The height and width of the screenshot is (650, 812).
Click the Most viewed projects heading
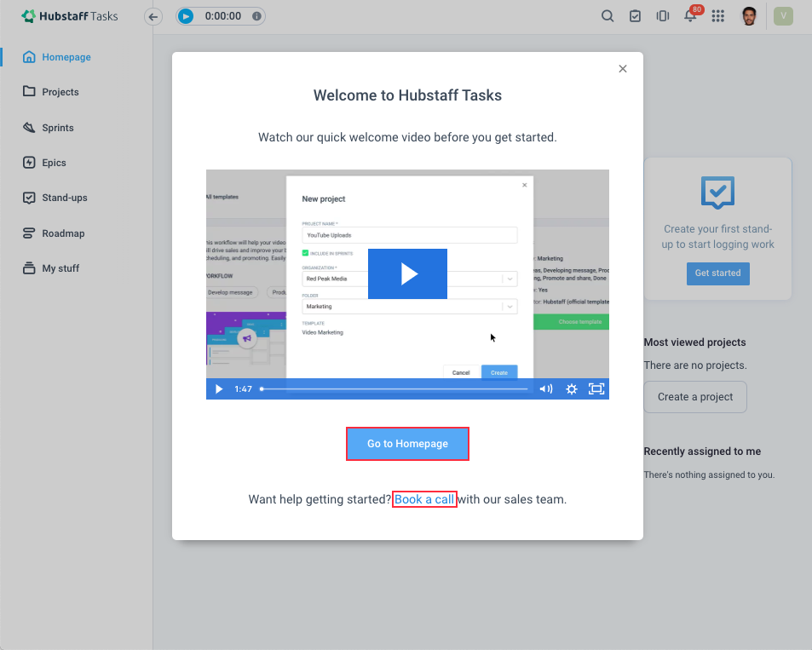695,342
